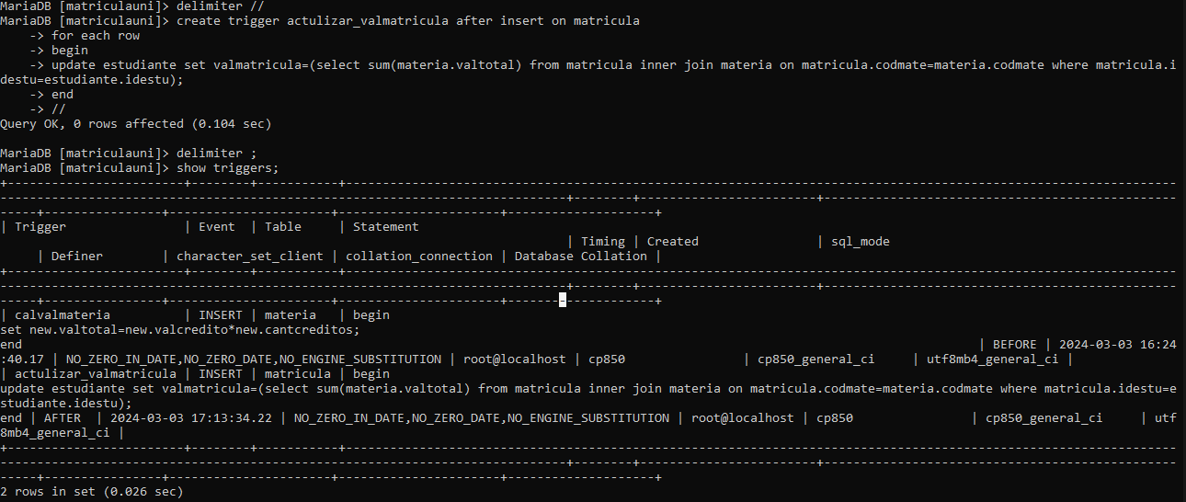Click the uppercase AFTER timing value
1186x502 pixels.
63,418
